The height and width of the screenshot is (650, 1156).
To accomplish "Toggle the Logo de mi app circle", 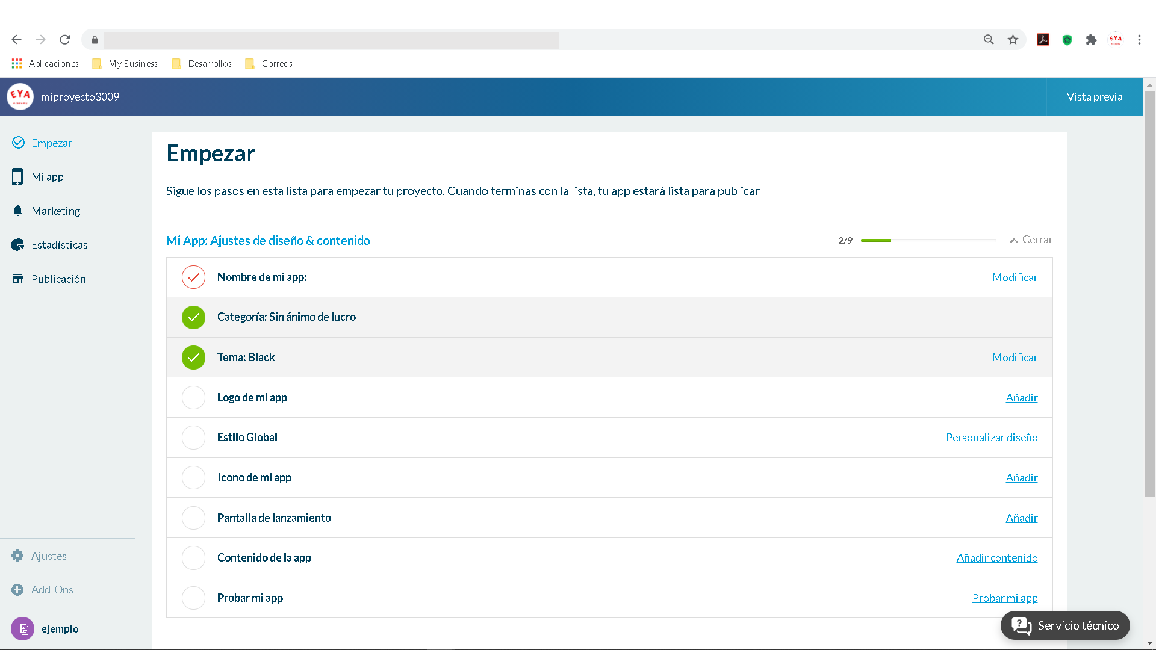I will coord(193,397).
